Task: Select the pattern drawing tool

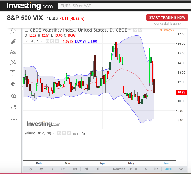Action: (13, 63)
